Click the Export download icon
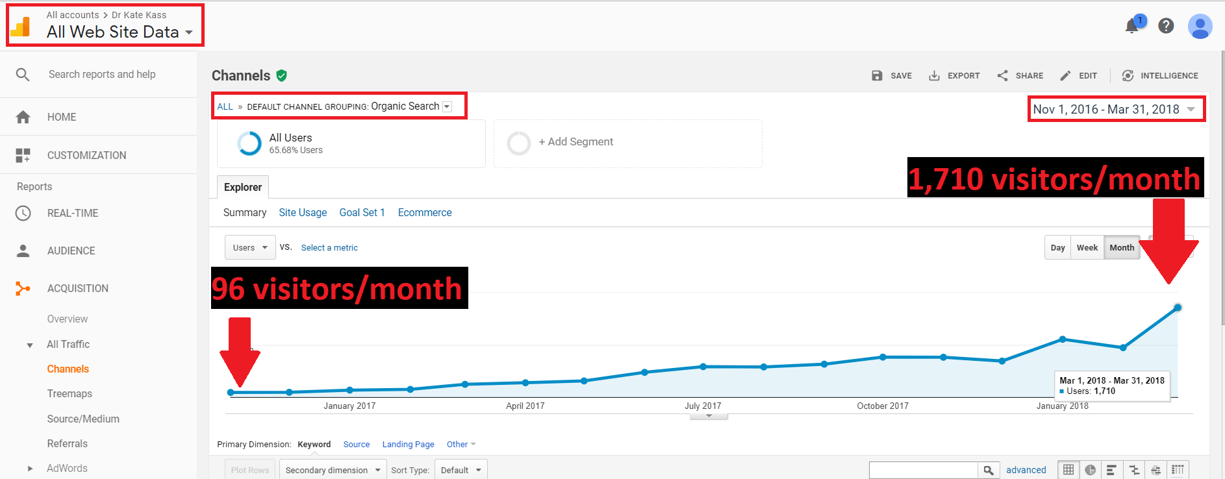This screenshot has height=479, width=1225. [934, 76]
